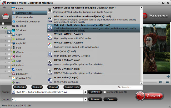Image resolution: width=171 pixels, height=108 pixels.
Task: Click the Browse output button
Action: coord(95,99)
